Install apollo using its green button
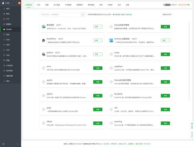This screenshot has height=147, width=194. point(98,82)
